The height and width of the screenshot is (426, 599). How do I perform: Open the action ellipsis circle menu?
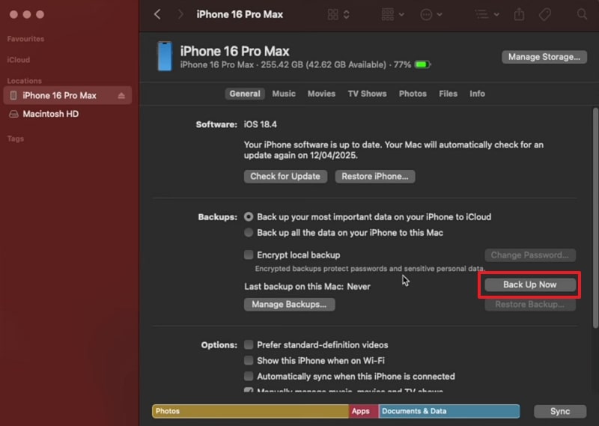tap(426, 14)
